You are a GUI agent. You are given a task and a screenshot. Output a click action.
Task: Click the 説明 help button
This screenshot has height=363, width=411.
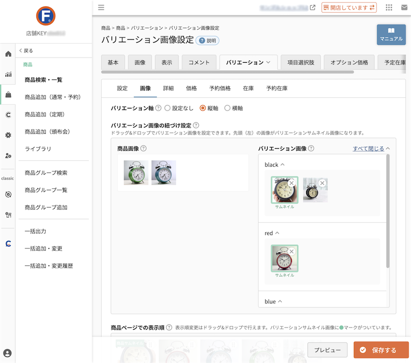208,41
